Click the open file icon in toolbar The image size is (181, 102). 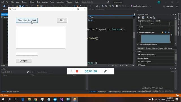pyautogui.click(x=17, y=6)
